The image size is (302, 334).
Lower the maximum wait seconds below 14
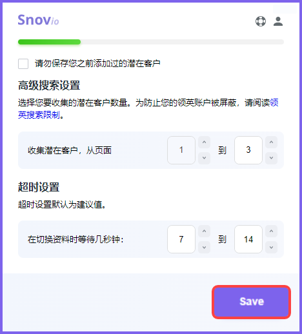[271, 248]
